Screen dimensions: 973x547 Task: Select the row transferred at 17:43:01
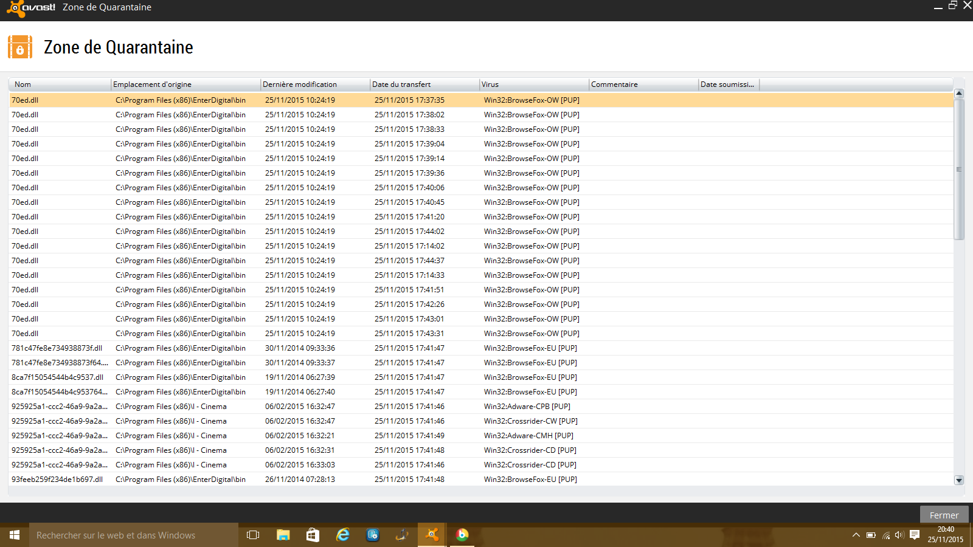[x=481, y=319]
